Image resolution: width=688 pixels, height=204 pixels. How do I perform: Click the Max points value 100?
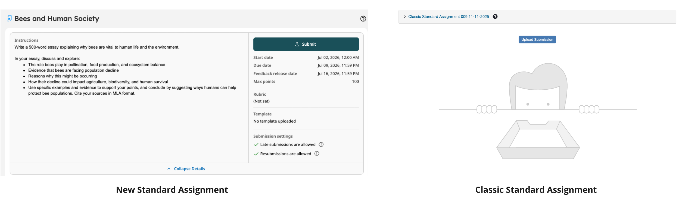355,81
